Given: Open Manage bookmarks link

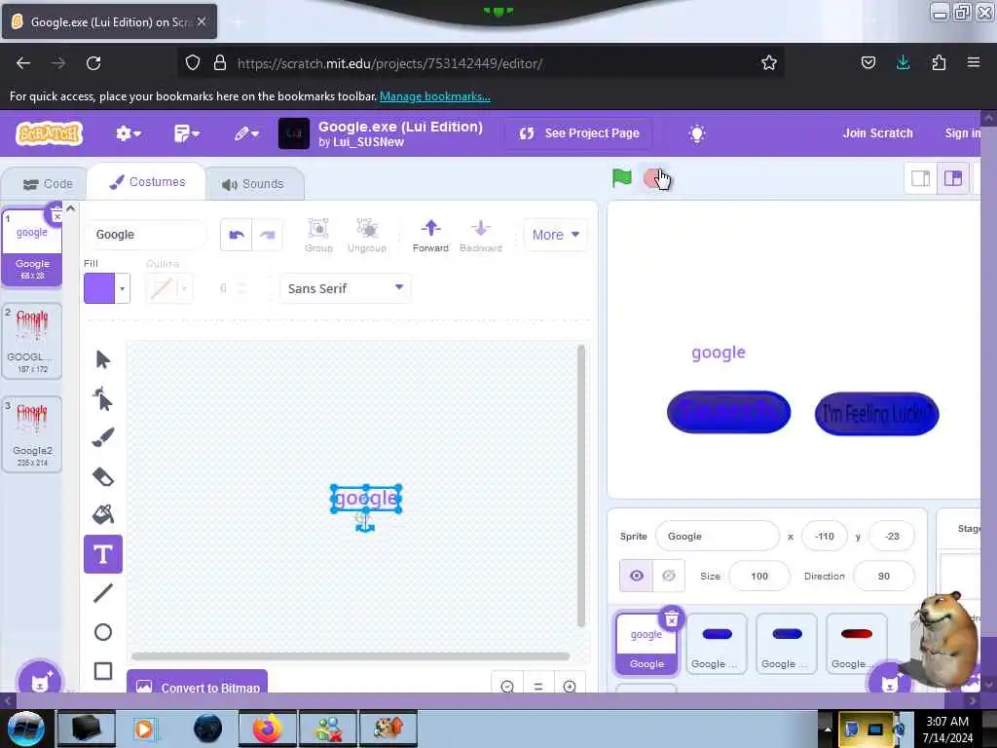Looking at the screenshot, I should (x=435, y=96).
